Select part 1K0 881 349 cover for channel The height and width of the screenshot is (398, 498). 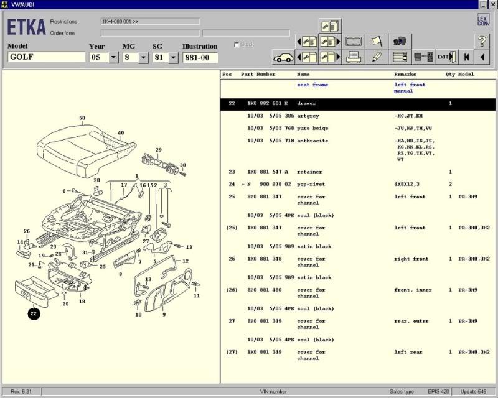click(358, 356)
